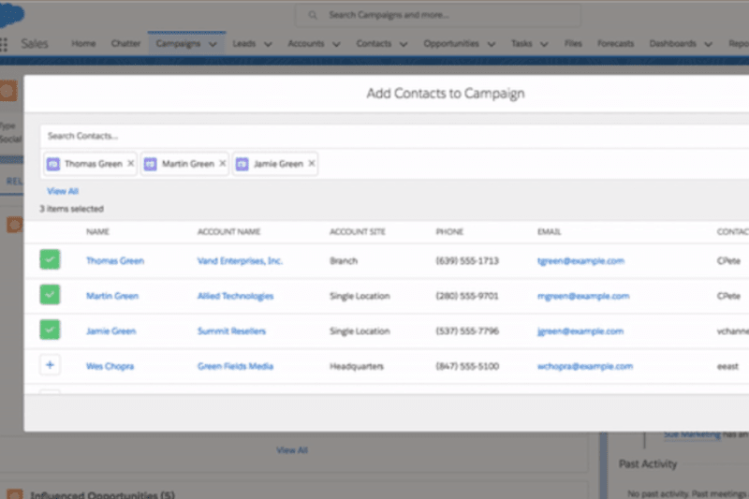
Task: Click jgreen@example.com email link
Action: tap(580, 330)
